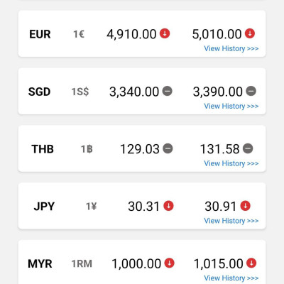The image size is (284, 284).
Task: Open View History for JPY
Action: 231,221
